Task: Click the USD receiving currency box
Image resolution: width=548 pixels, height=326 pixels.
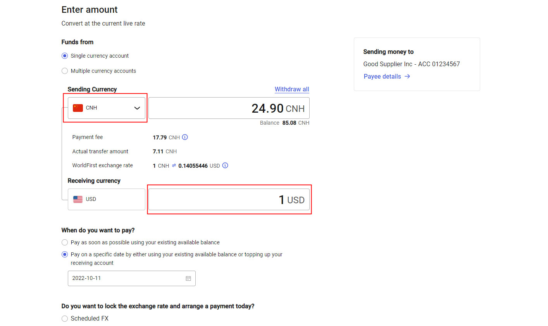Action: [107, 199]
